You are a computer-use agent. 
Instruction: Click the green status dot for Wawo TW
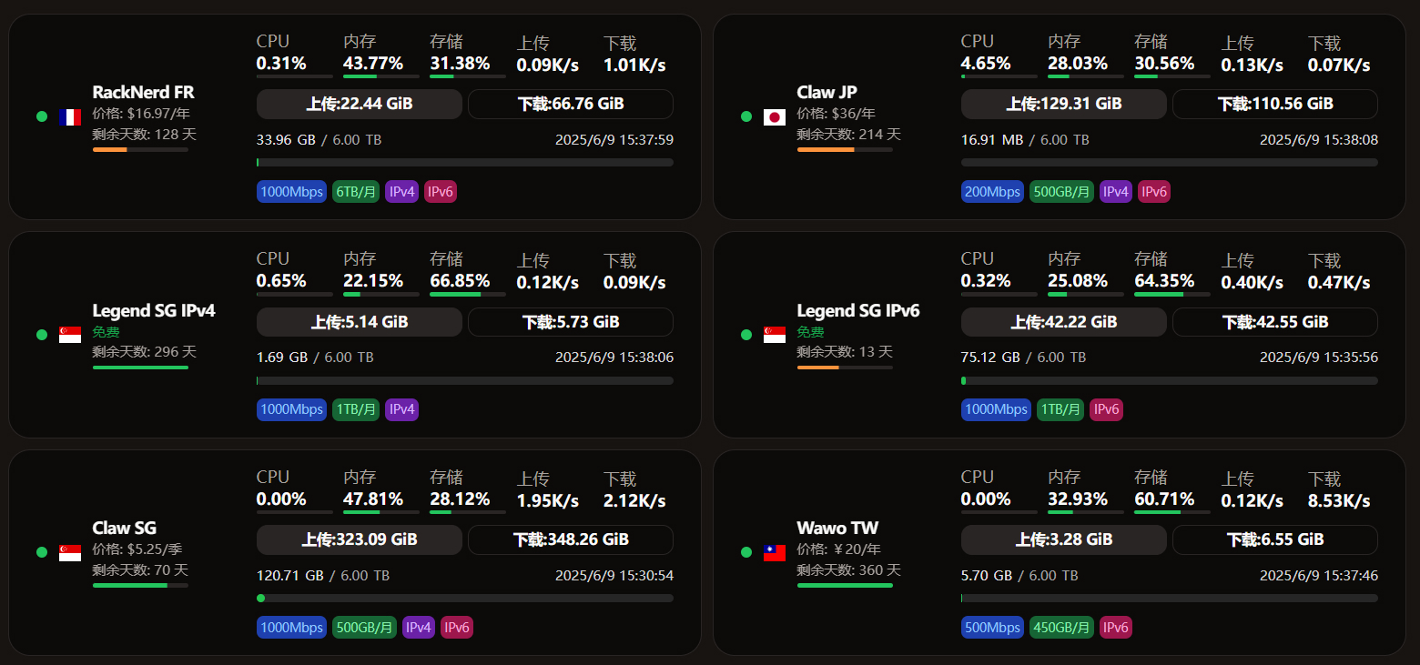[x=746, y=552]
